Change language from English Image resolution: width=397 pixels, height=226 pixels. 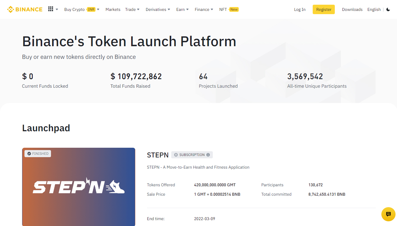(374, 9)
